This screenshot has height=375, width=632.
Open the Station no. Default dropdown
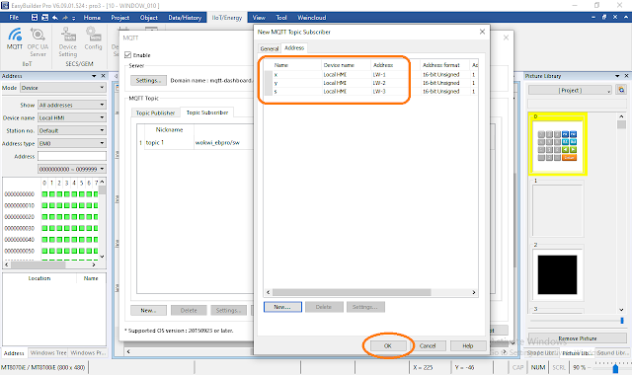click(x=72, y=130)
